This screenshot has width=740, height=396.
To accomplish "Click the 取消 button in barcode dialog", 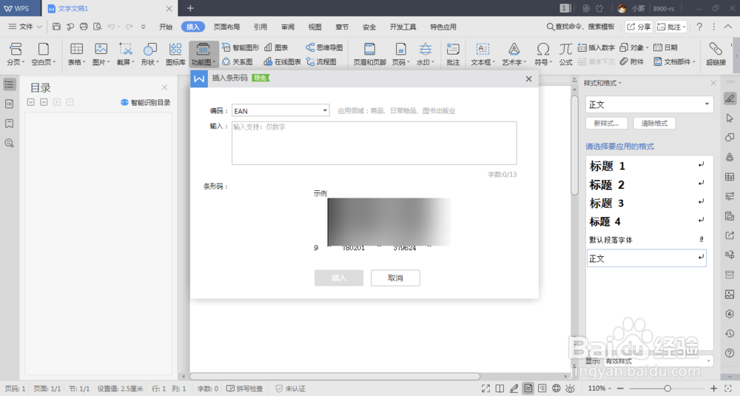I will tap(395, 278).
